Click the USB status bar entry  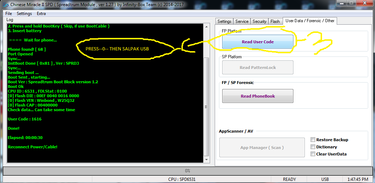click(325, 179)
